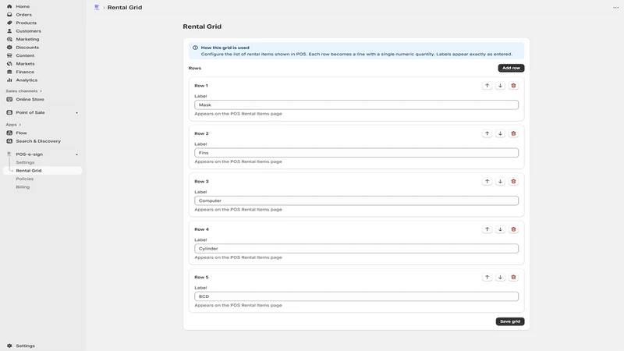Open the three-dot more actions menu
The width and height of the screenshot is (624, 351).
coord(615,8)
